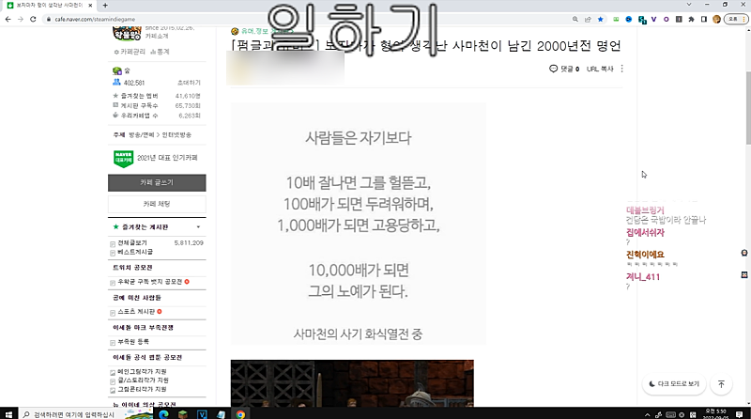The width and height of the screenshot is (751, 419).
Task: Close the Naver cafe browser tab
Action: click(90, 6)
